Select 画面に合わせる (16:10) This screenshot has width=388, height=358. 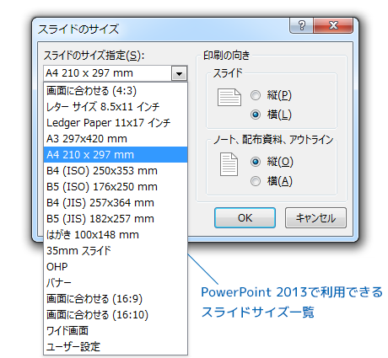tap(116, 315)
